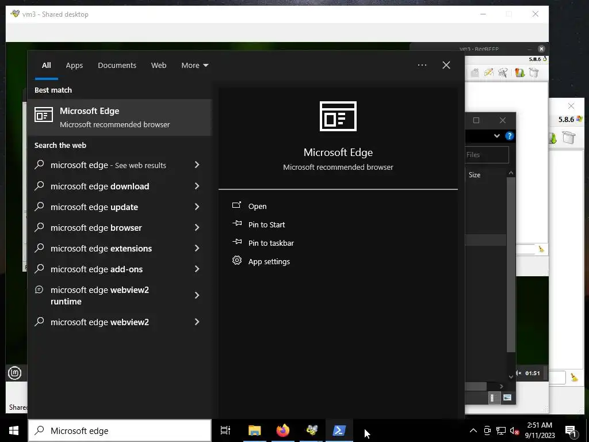Click the broom icon in BeeBEEP chat
The width and height of the screenshot is (589, 442).
(x=541, y=249)
